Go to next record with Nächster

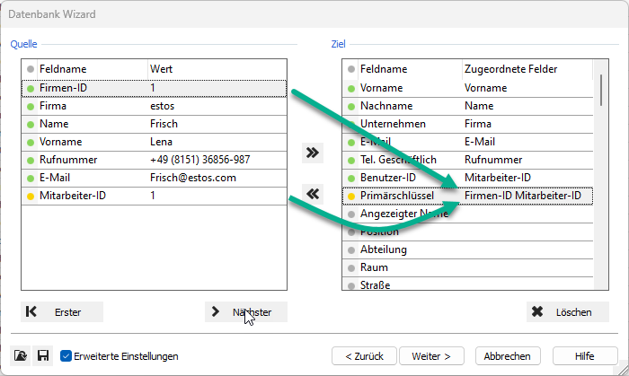tap(245, 312)
